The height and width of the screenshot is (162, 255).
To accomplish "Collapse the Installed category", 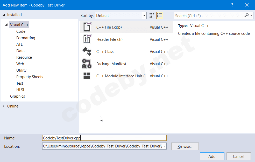I will click(4, 15).
